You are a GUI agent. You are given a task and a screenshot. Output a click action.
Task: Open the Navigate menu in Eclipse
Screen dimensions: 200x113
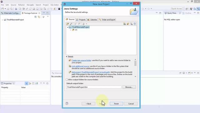30,5
